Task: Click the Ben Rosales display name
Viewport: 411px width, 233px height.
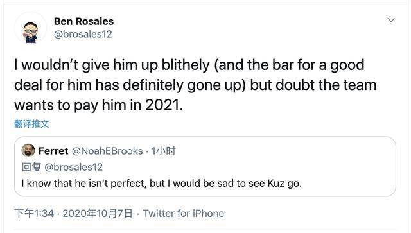Action: 84,21
